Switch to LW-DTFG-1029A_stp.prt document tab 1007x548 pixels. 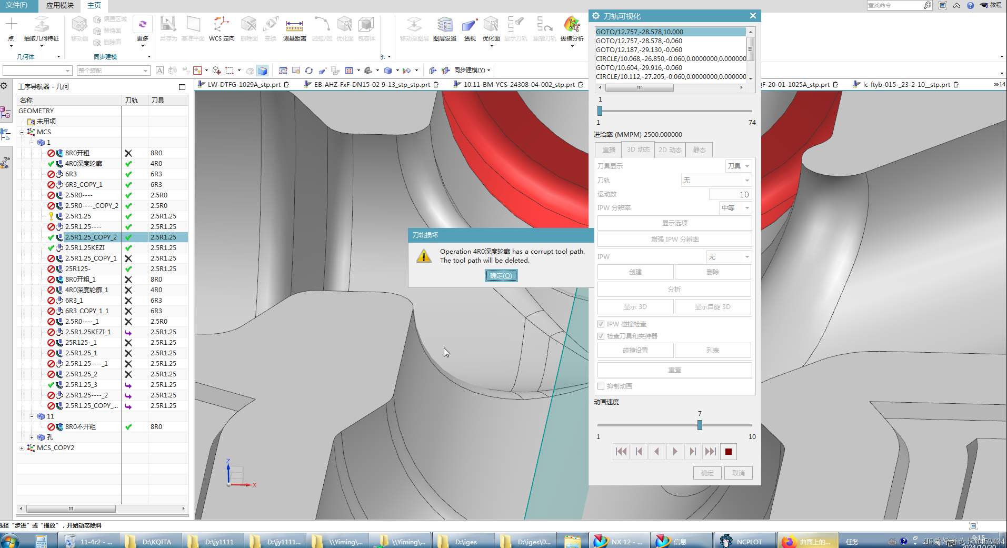244,85
